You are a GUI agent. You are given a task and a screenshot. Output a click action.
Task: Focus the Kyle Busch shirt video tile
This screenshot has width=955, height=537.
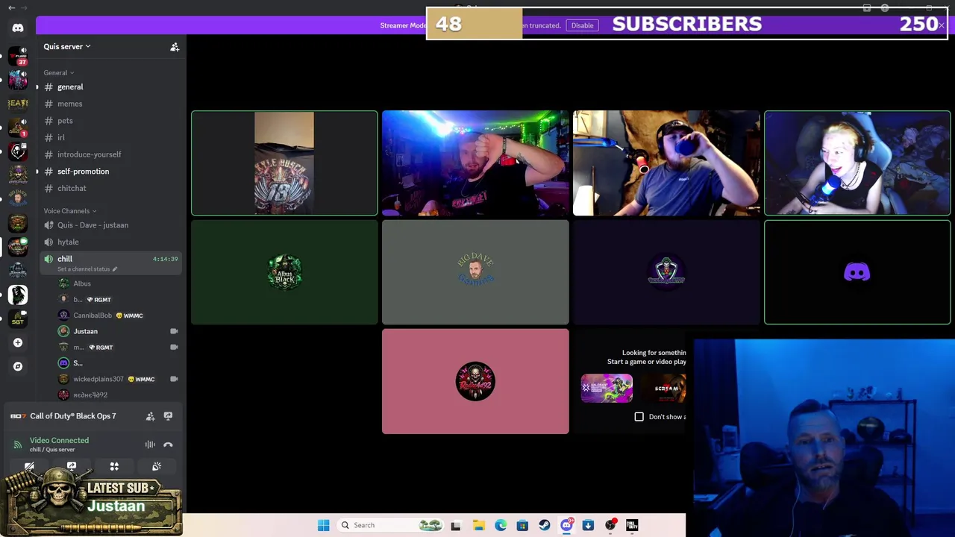284,163
